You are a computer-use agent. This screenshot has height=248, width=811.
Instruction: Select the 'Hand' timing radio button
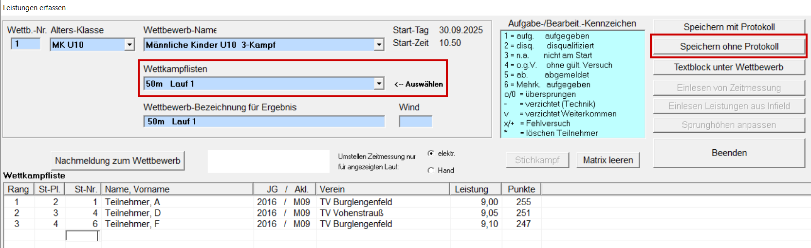(431, 170)
